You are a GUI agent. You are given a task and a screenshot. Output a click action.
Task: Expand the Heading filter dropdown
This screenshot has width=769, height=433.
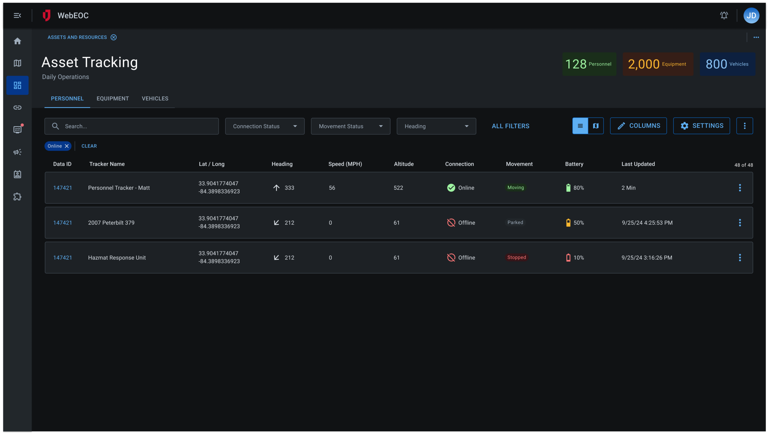click(x=436, y=126)
